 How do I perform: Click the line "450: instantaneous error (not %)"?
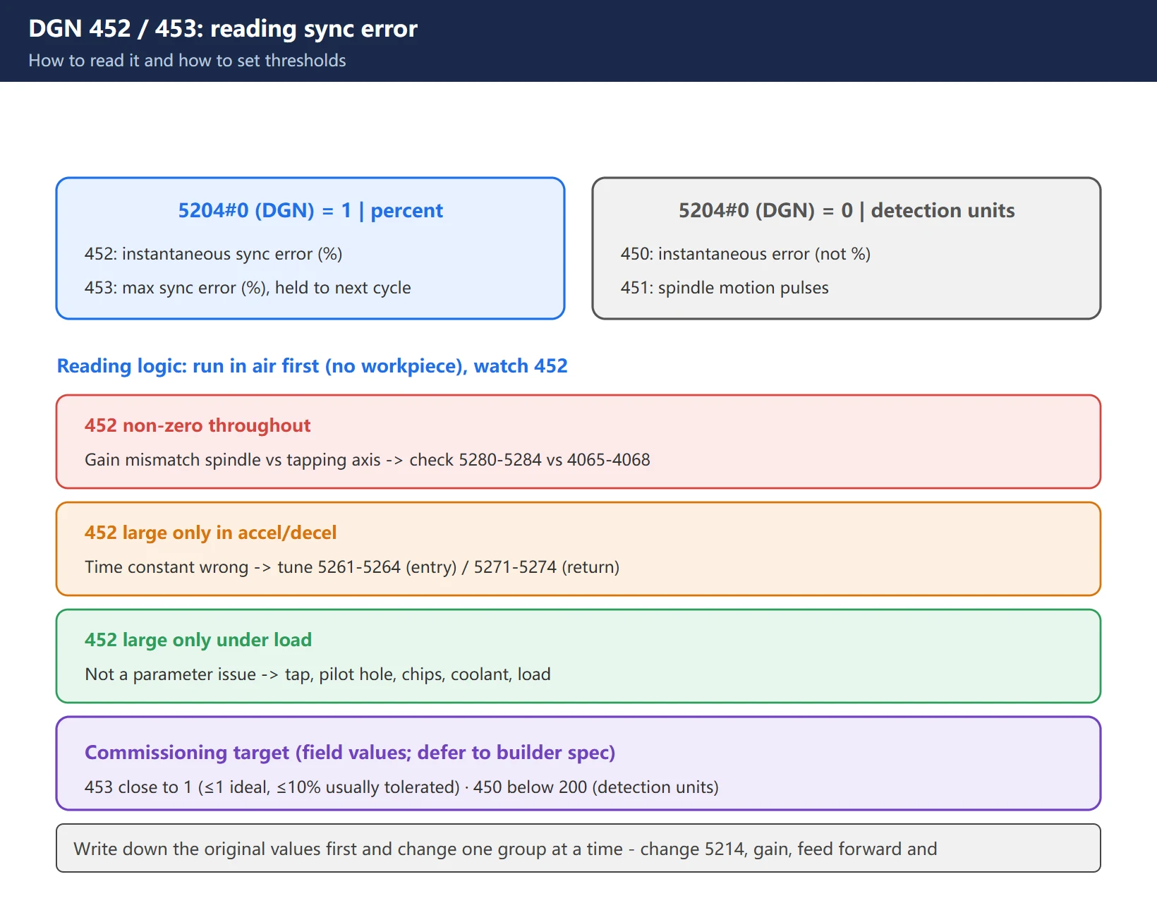click(x=746, y=254)
